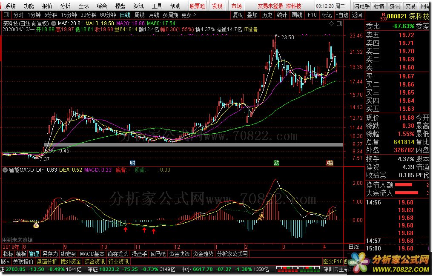
Task: Open the 管理 tab at bottom
Action: [34, 254]
